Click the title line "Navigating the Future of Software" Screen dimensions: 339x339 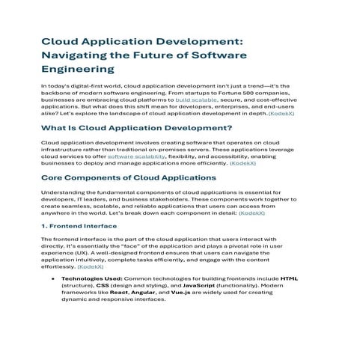pos(144,55)
